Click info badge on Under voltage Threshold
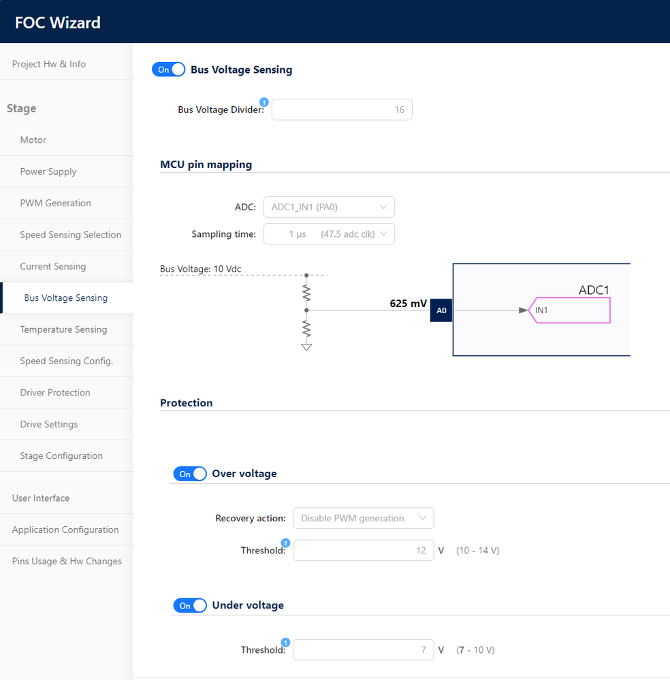Image resolution: width=670 pixels, height=680 pixels. 285,642
